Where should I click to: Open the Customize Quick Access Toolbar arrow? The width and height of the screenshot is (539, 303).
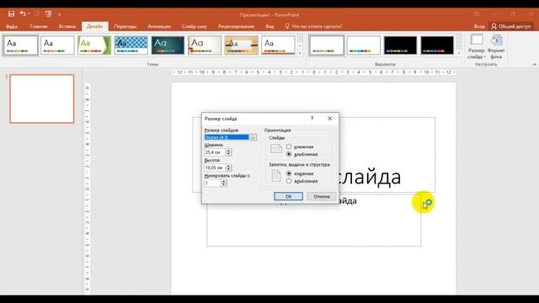click(60, 14)
